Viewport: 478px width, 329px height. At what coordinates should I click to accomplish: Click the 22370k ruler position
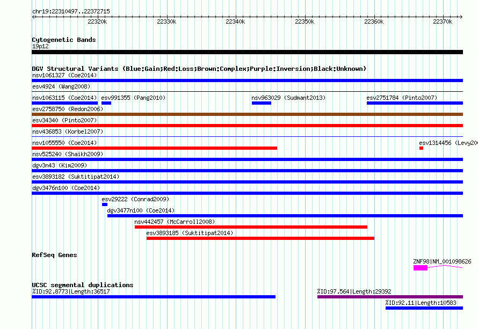coord(443,21)
